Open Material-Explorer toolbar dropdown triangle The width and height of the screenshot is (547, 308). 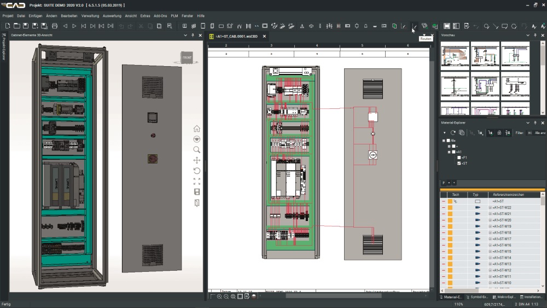tap(444, 133)
